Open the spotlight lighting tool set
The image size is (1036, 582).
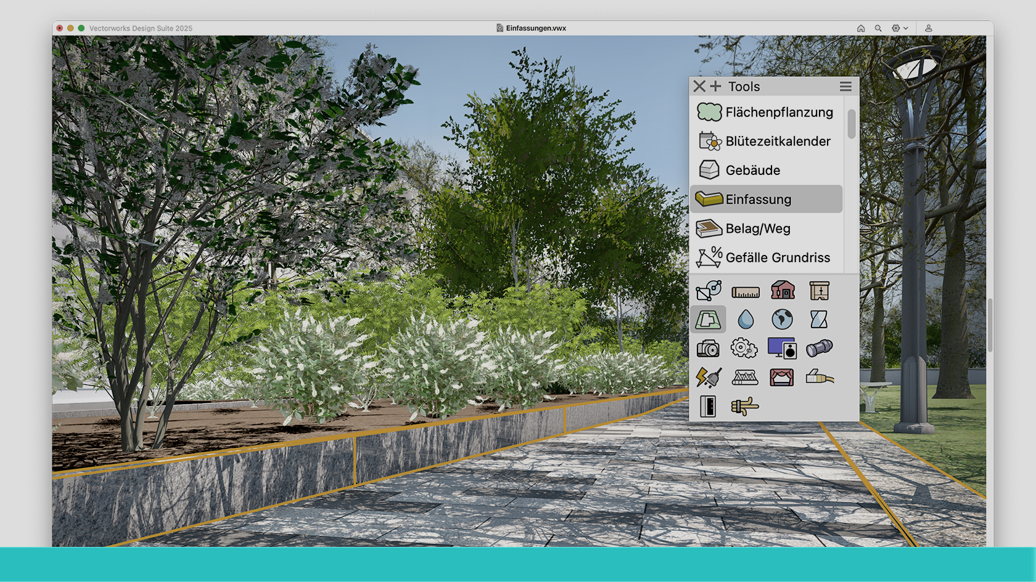tap(820, 348)
